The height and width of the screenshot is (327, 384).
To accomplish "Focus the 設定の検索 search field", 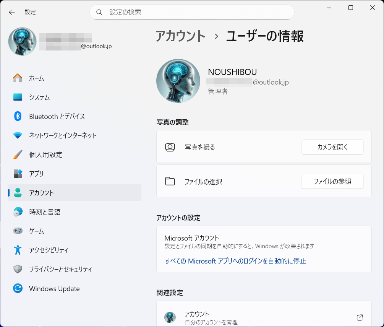I will pos(192,12).
